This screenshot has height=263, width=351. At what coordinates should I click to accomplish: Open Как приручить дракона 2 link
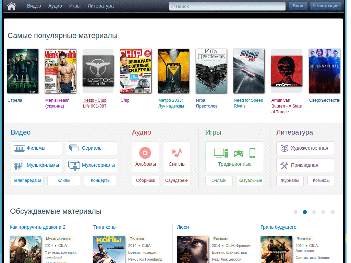[38, 227]
